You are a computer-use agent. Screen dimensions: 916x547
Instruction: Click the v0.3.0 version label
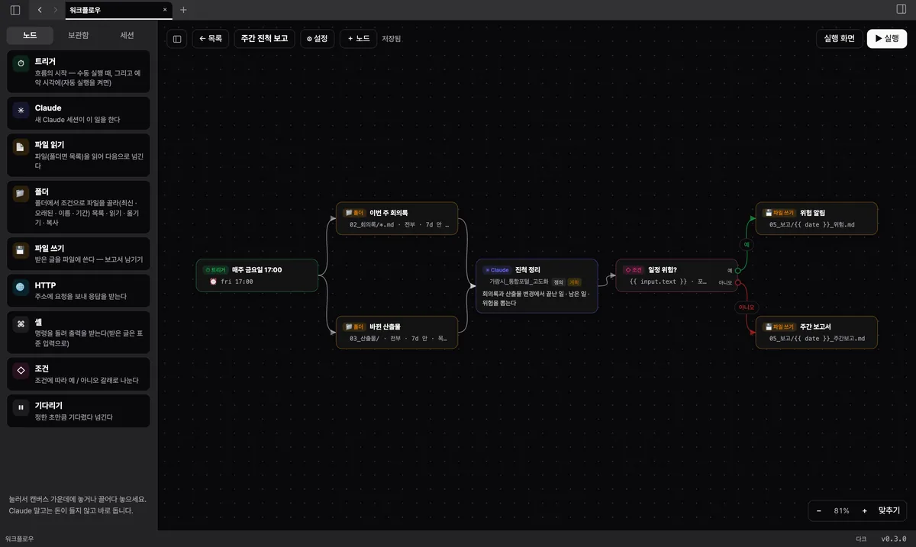coord(893,539)
